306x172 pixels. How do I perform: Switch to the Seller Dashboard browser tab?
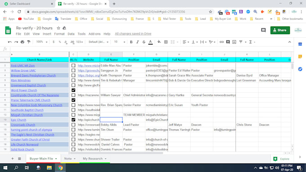[28, 4]
